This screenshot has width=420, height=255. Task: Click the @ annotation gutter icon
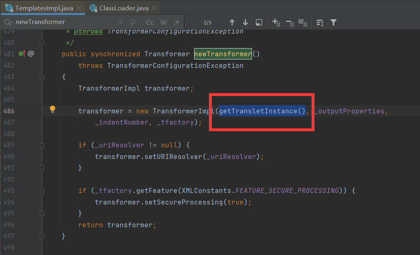(x=31, y=53)
